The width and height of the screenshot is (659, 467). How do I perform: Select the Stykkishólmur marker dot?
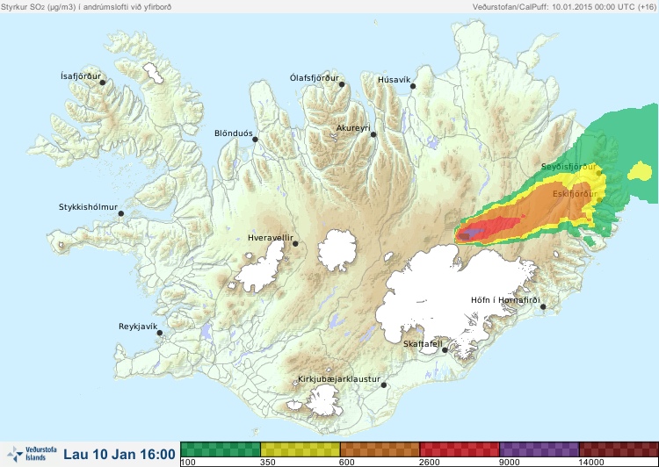(121, 214)
